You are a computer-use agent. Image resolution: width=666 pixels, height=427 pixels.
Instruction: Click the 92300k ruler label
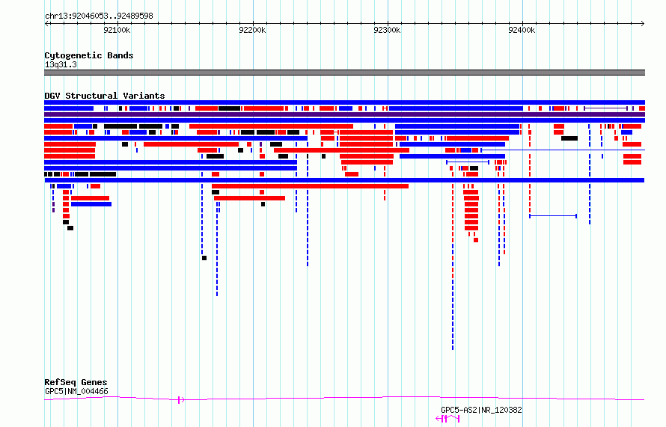click(x=387, y=30)
